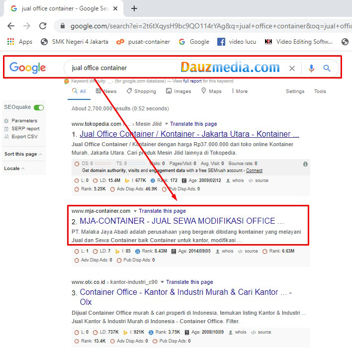Expand the Locale section
Screen dimensions: 352x351
pos(14,169)
